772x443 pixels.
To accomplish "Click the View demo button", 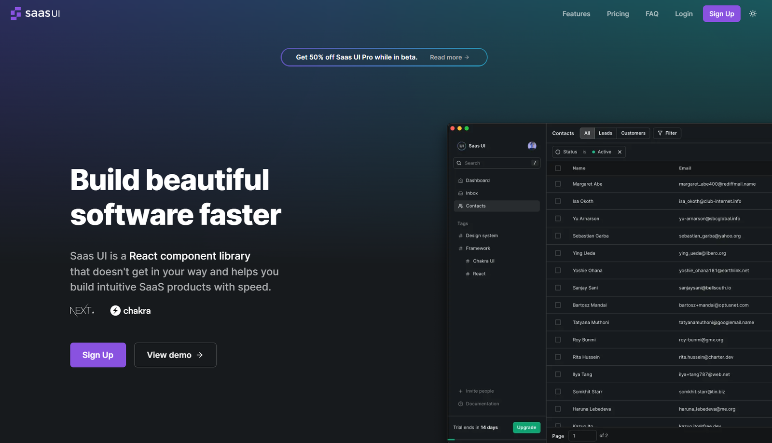I will tap(175, 355).
